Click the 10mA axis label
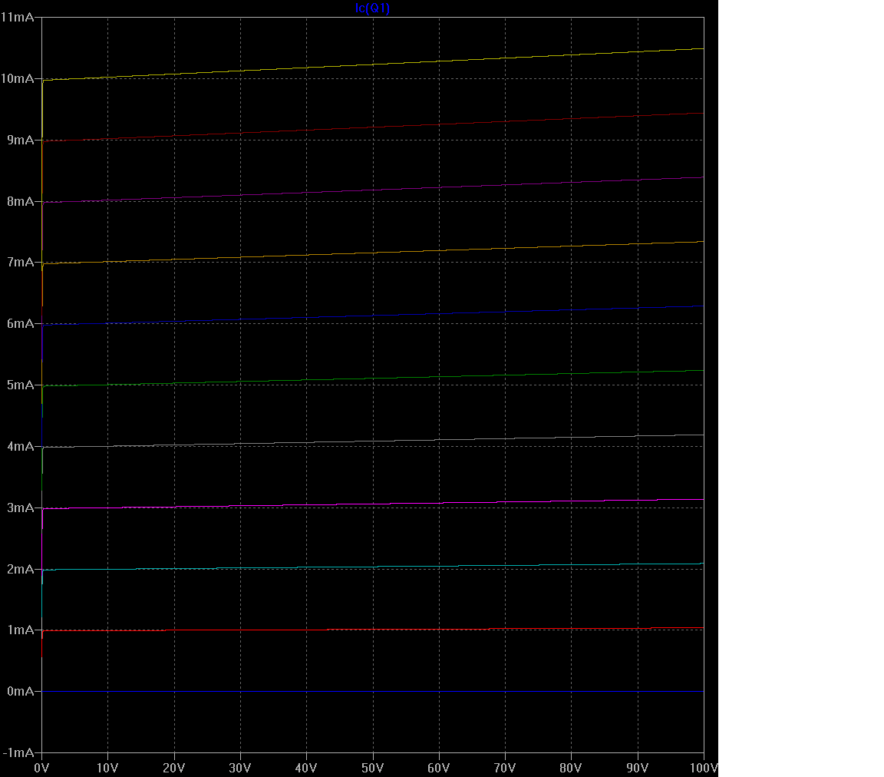884x777 pixels. 17,78
